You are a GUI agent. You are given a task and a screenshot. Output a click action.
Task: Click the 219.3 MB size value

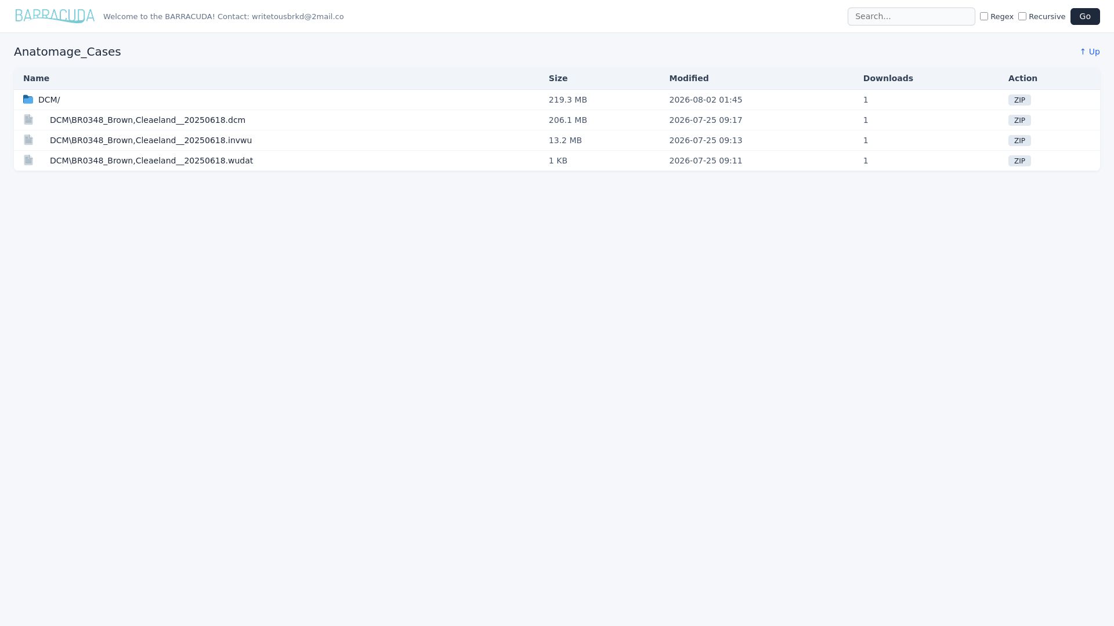point(567,100)
